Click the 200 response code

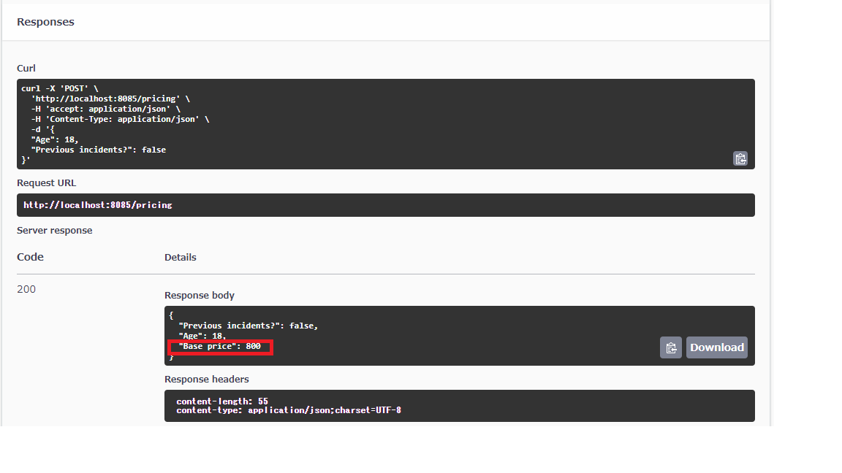click(26, 289)
